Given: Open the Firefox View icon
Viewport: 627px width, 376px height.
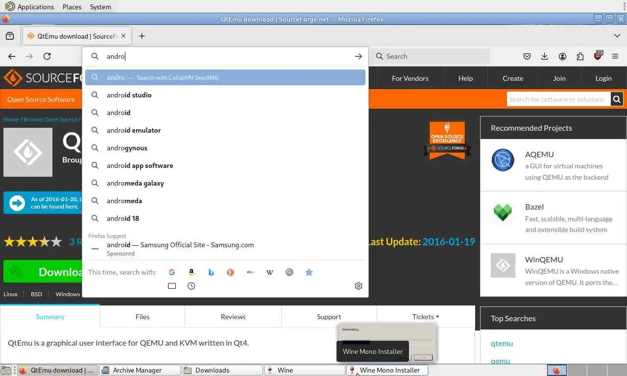Looking at the screenshot, I should [x=10, y=36].
